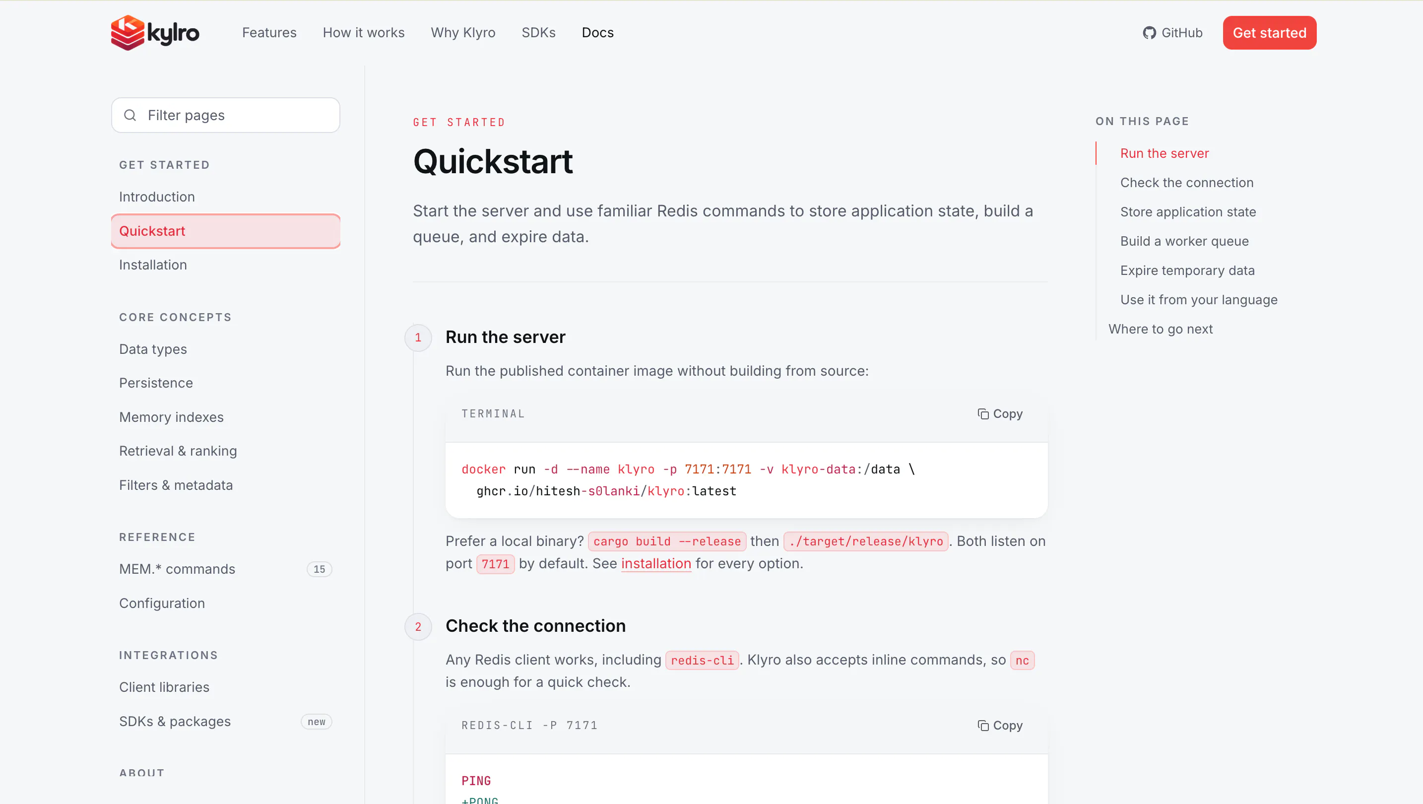1423x804 pixels.
Task: Jump to Store application state section
Action: 1188,211
